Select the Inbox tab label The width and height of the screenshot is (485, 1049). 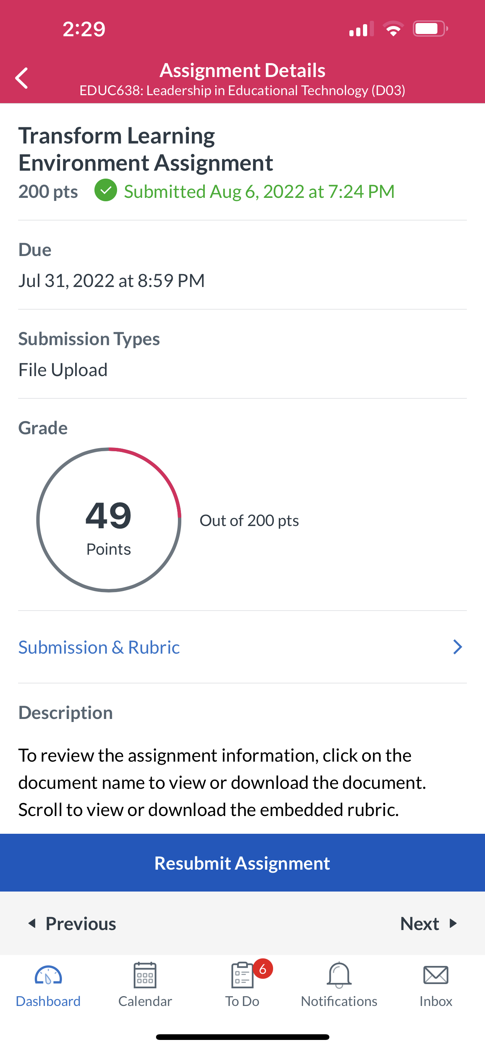point(436,1001)
